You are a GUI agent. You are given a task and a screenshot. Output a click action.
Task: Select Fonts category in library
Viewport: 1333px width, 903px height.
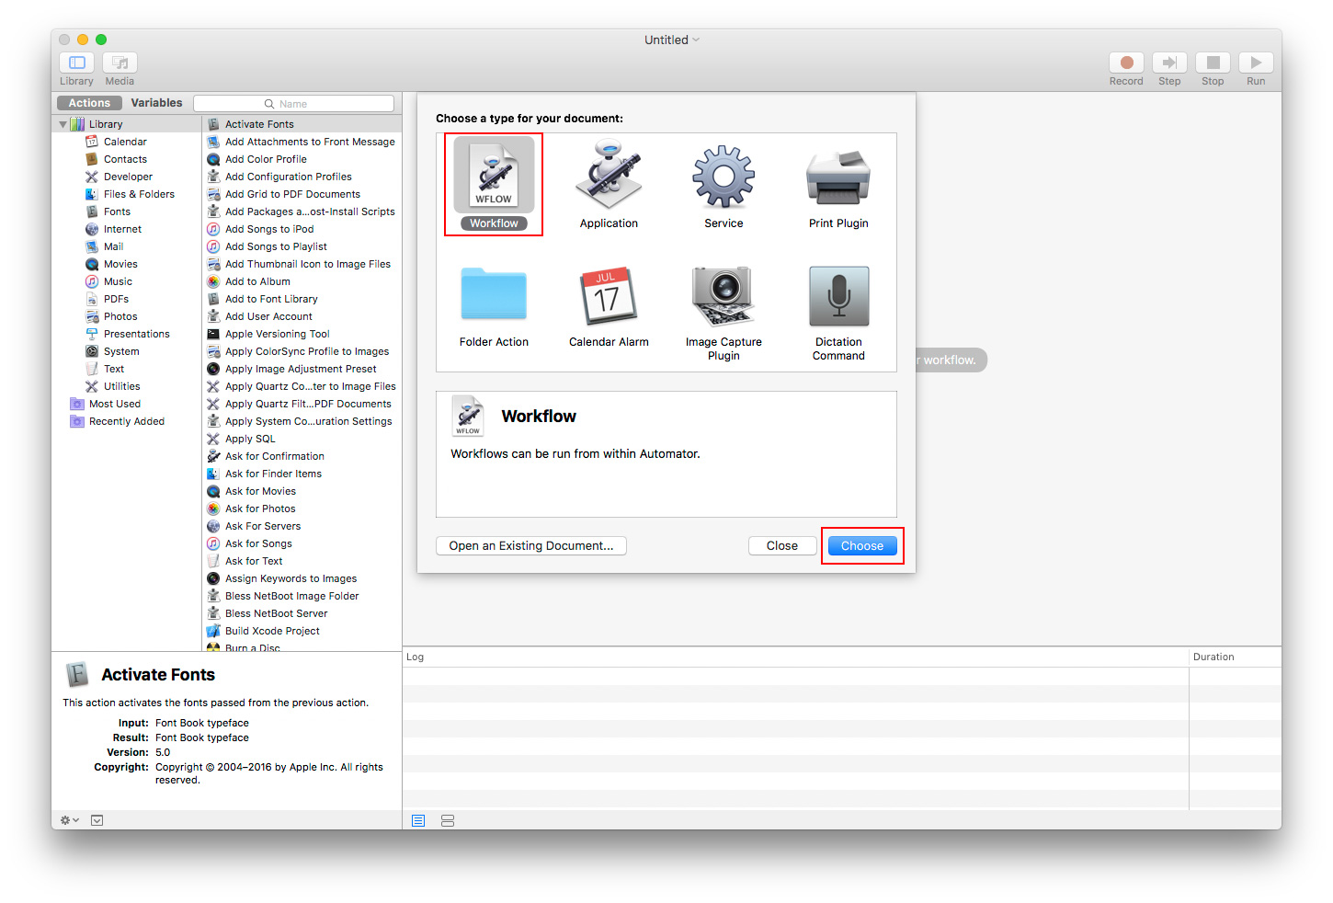tap(118, 211)
